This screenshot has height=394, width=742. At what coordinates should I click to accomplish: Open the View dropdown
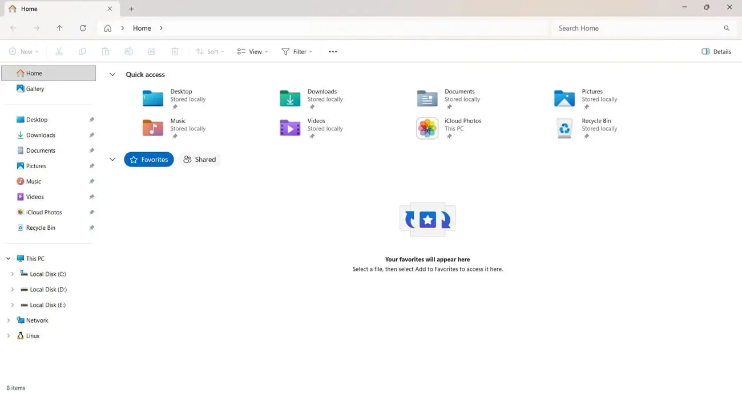coord(252,51)
